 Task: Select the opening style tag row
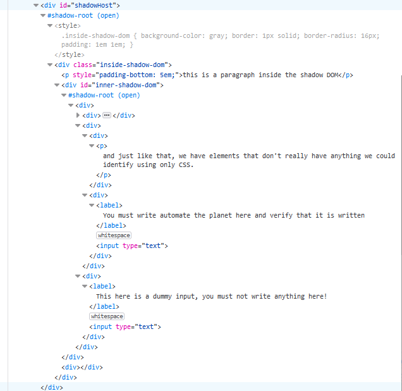(68, 26)
